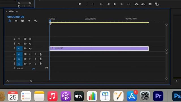
Task: Hide track V1 output
Action: pyautogui.click(x=30, y=49)
